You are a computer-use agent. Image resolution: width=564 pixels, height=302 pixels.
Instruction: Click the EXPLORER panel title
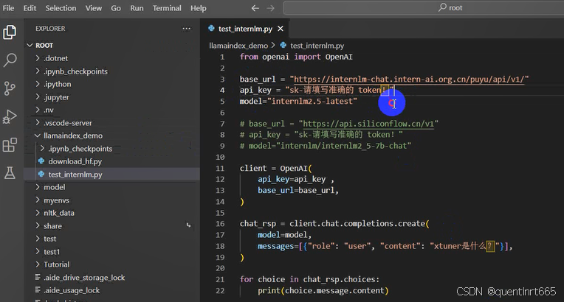coord(50,29)
